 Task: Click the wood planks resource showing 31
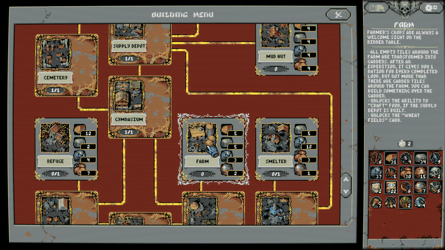[x=391, y=158]
